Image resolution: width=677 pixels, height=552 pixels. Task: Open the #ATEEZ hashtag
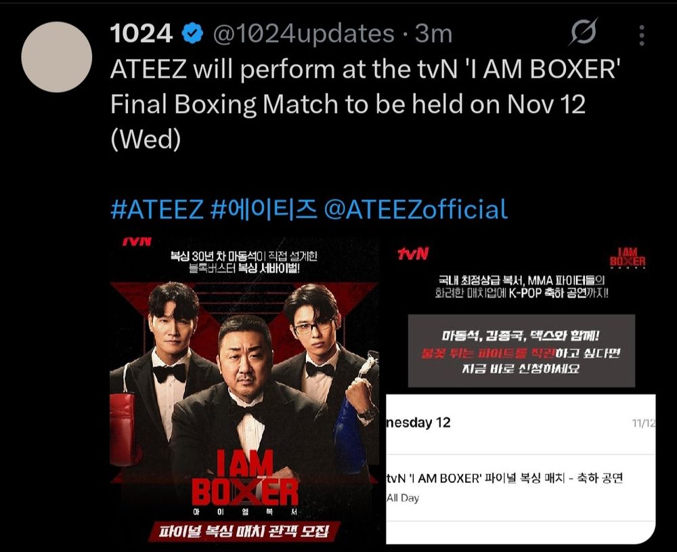tap(157, 209)
